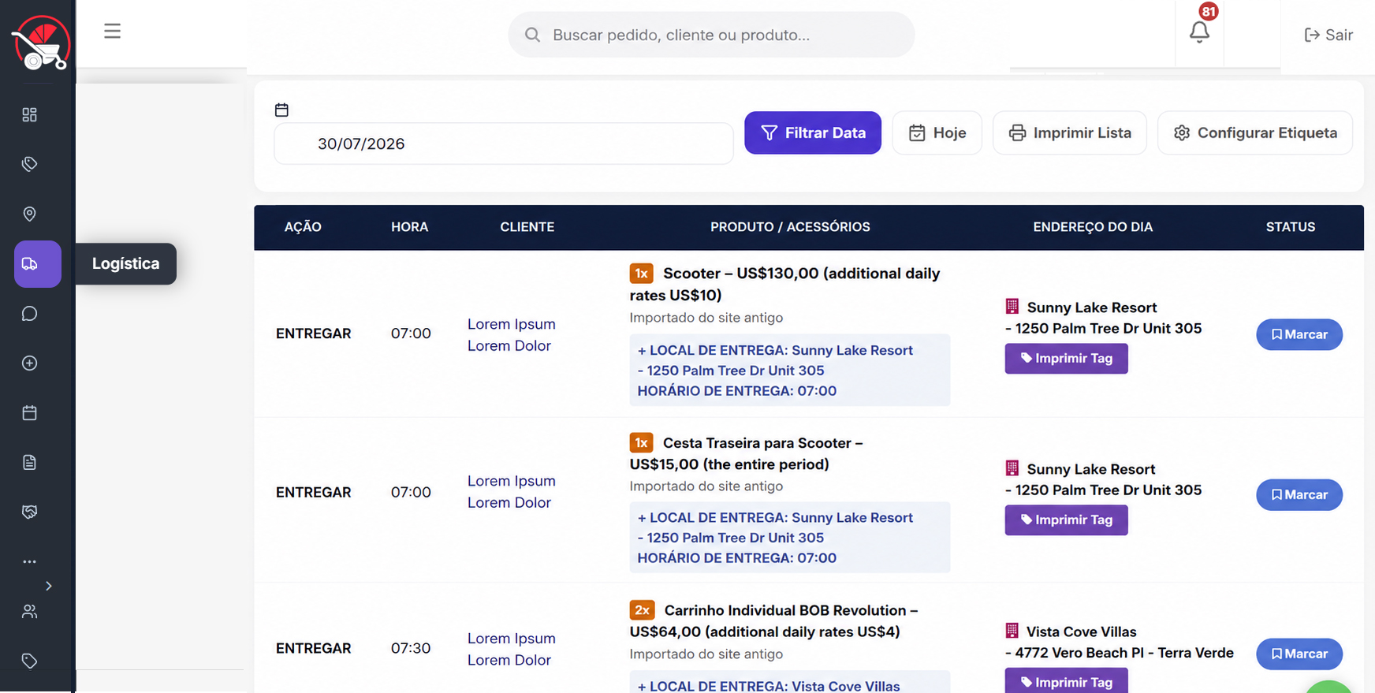The width and height of the screenshot is (1375, 693).
Task: Click Marcar for the Carrinho Individual BOB row
Action: pos(1299,654)
